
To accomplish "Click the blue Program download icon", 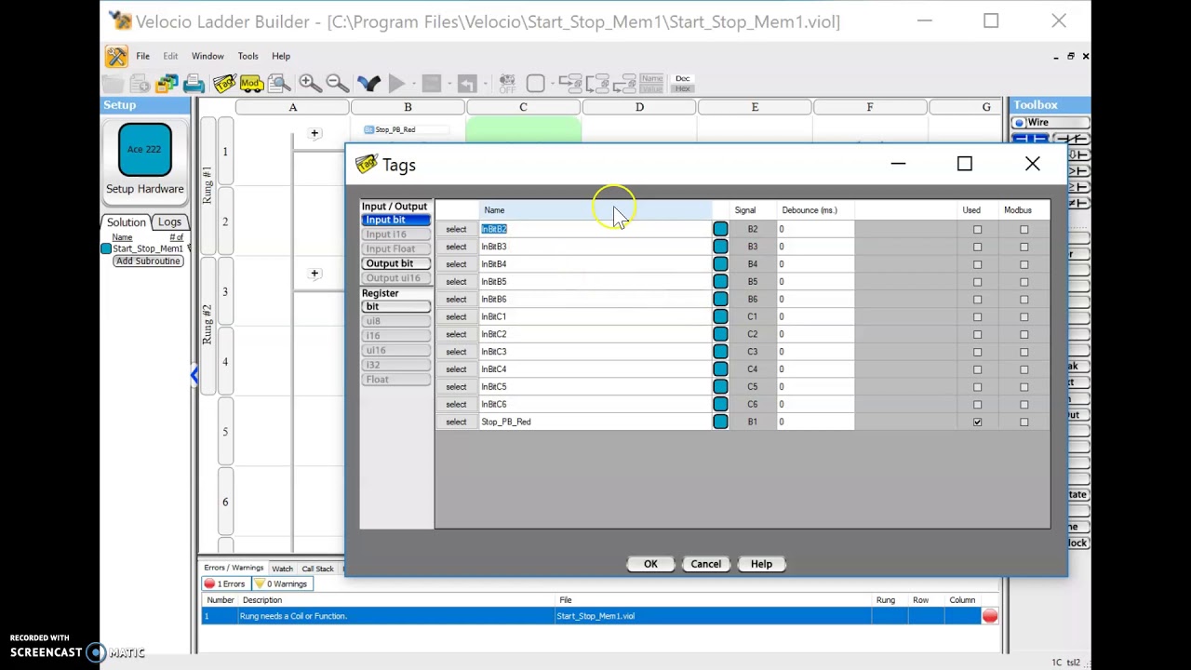I will (x=368, y=84).
